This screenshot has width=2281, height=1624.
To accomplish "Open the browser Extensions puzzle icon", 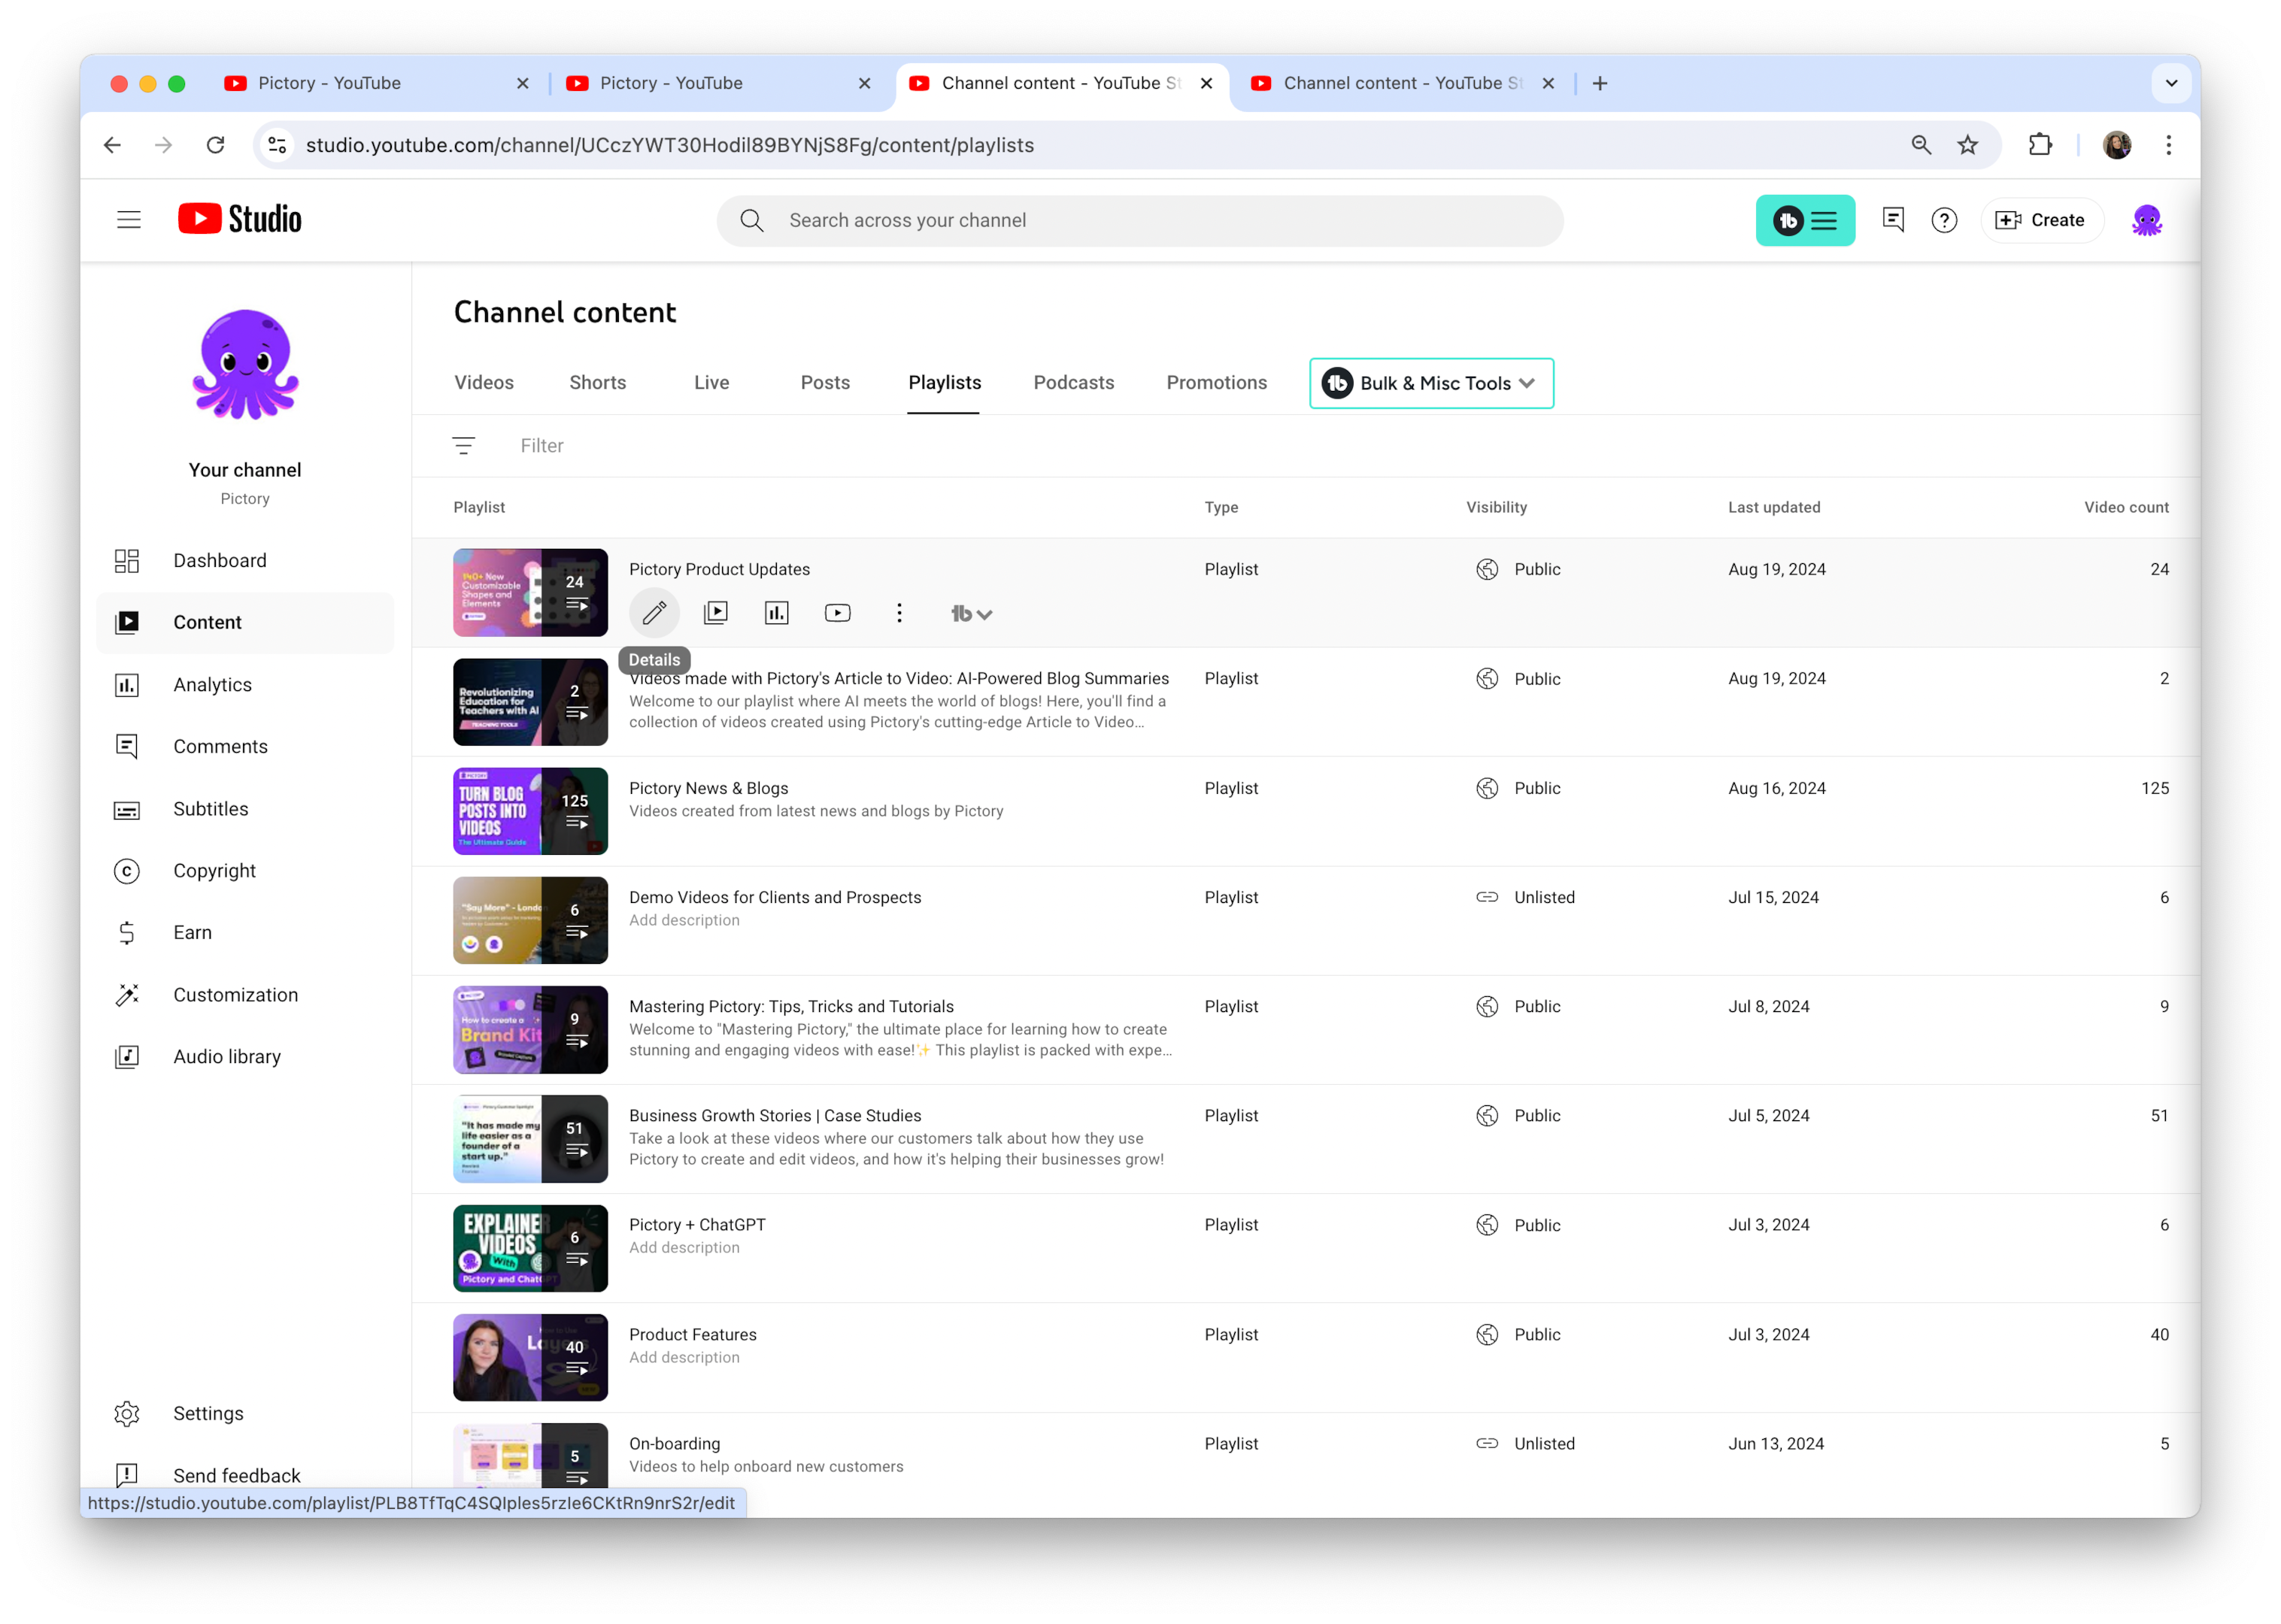I will click(x=2040, y=145).
